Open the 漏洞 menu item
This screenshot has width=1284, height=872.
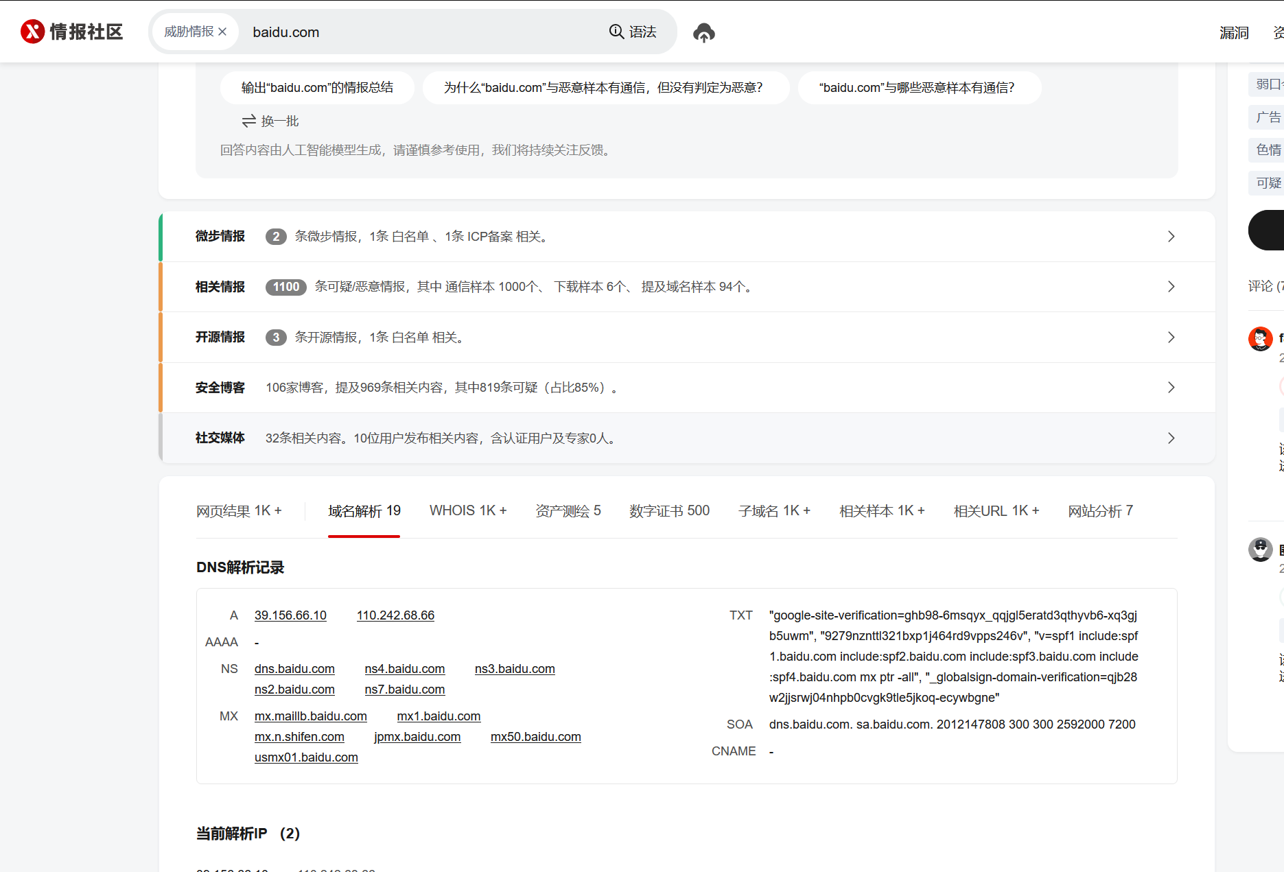(1234, 33)
